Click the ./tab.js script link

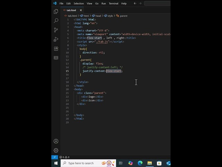click(x=102, y=42)
